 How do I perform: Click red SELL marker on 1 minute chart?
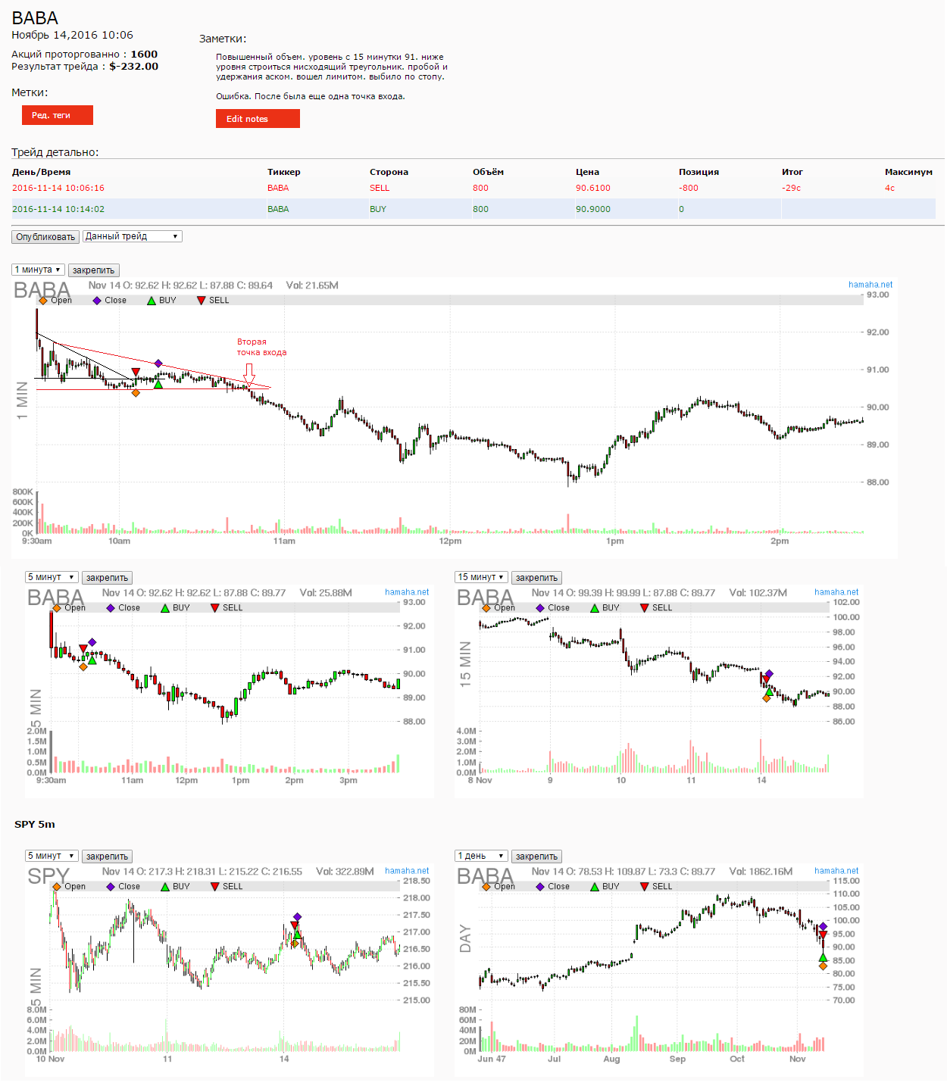[x=136, y=372]
